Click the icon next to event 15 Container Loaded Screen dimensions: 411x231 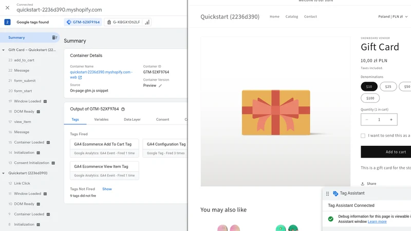[x=48, y=143]
